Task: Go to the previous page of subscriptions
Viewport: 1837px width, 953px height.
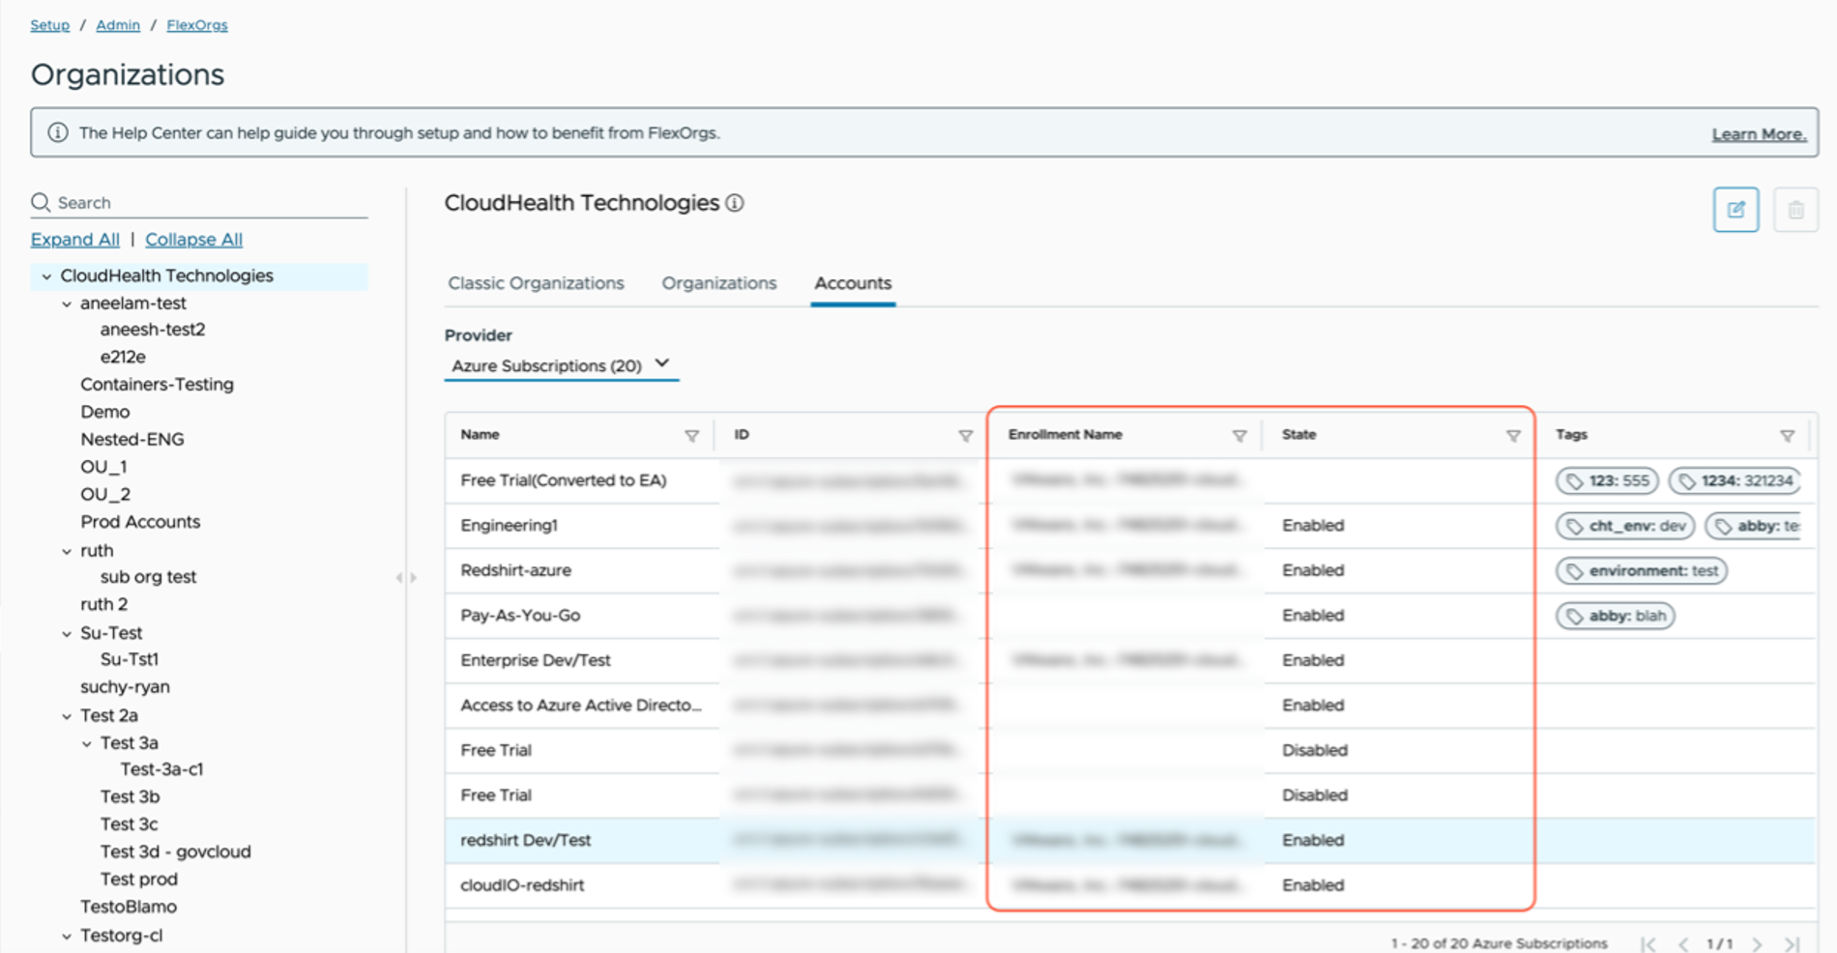Action: pyautogui.click(x=1683, y=944)
